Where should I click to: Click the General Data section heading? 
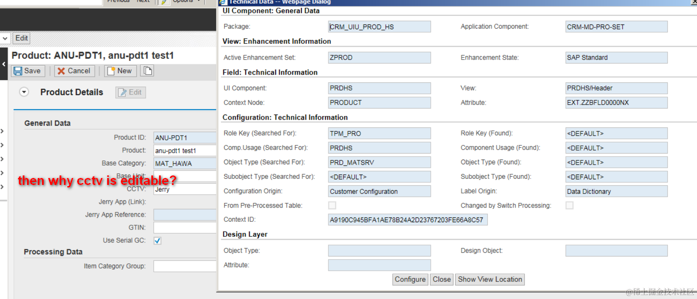[47, 123]
